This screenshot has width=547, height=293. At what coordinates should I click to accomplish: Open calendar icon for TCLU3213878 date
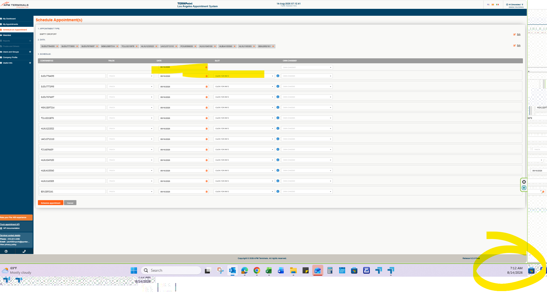pos(207,118)
